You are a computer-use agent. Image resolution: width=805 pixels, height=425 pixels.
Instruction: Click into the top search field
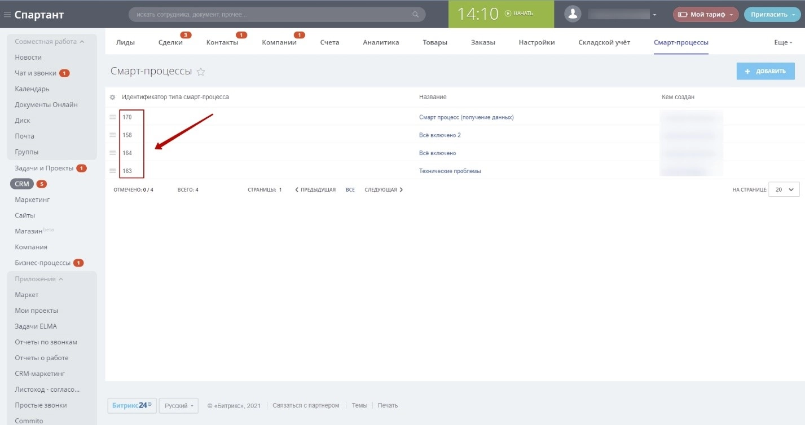tap(271, 15)
